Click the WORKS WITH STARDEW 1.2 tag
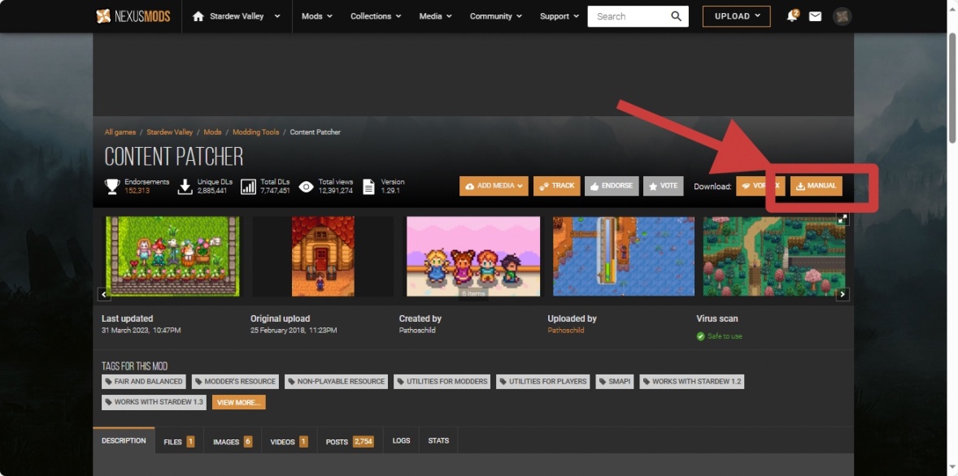 click(691, 382)
